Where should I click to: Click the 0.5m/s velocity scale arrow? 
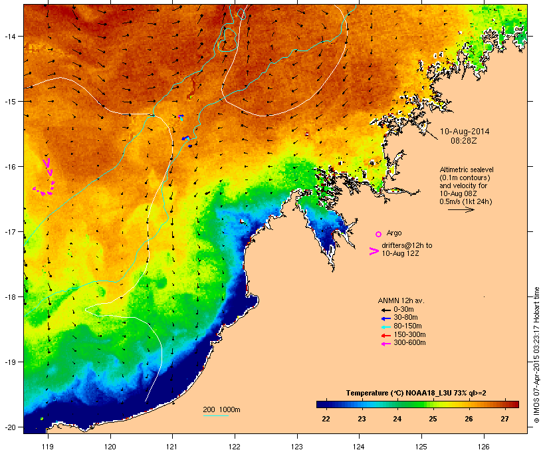(461, 209)
